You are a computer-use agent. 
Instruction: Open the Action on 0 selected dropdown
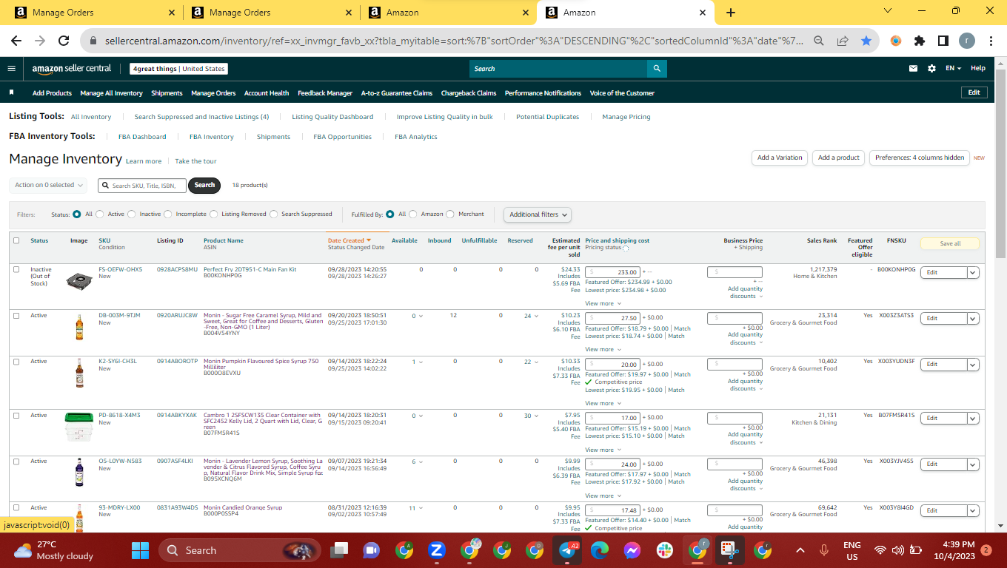[x=49, y=185]
